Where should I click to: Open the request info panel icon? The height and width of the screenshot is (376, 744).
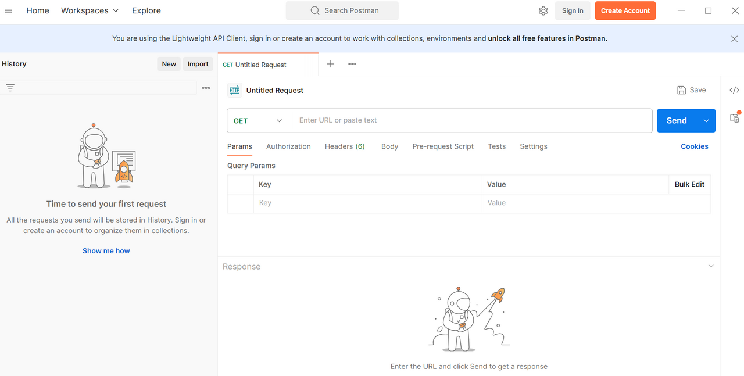point(734,118)
